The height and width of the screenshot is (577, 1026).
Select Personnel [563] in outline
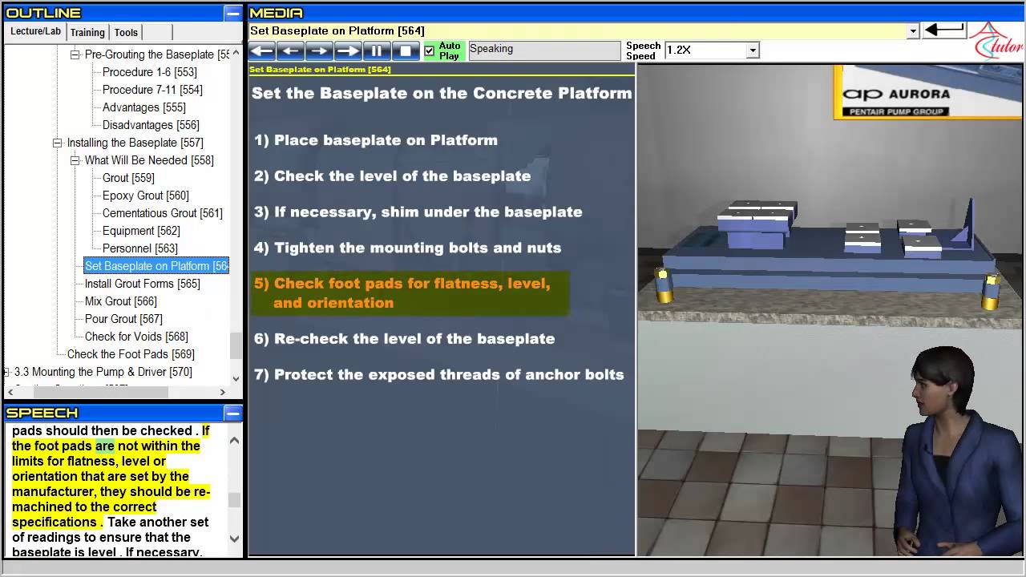[139, 248]
